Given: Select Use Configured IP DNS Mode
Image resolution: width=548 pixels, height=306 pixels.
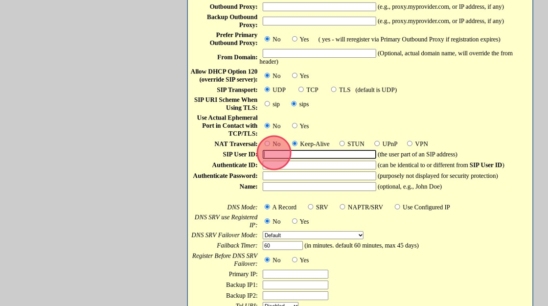Looking at the screenshot, I should 397,207.
